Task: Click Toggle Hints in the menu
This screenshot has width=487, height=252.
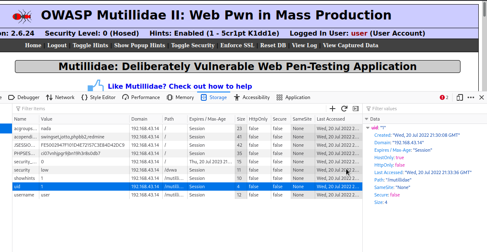Action: tap(90, 45)
